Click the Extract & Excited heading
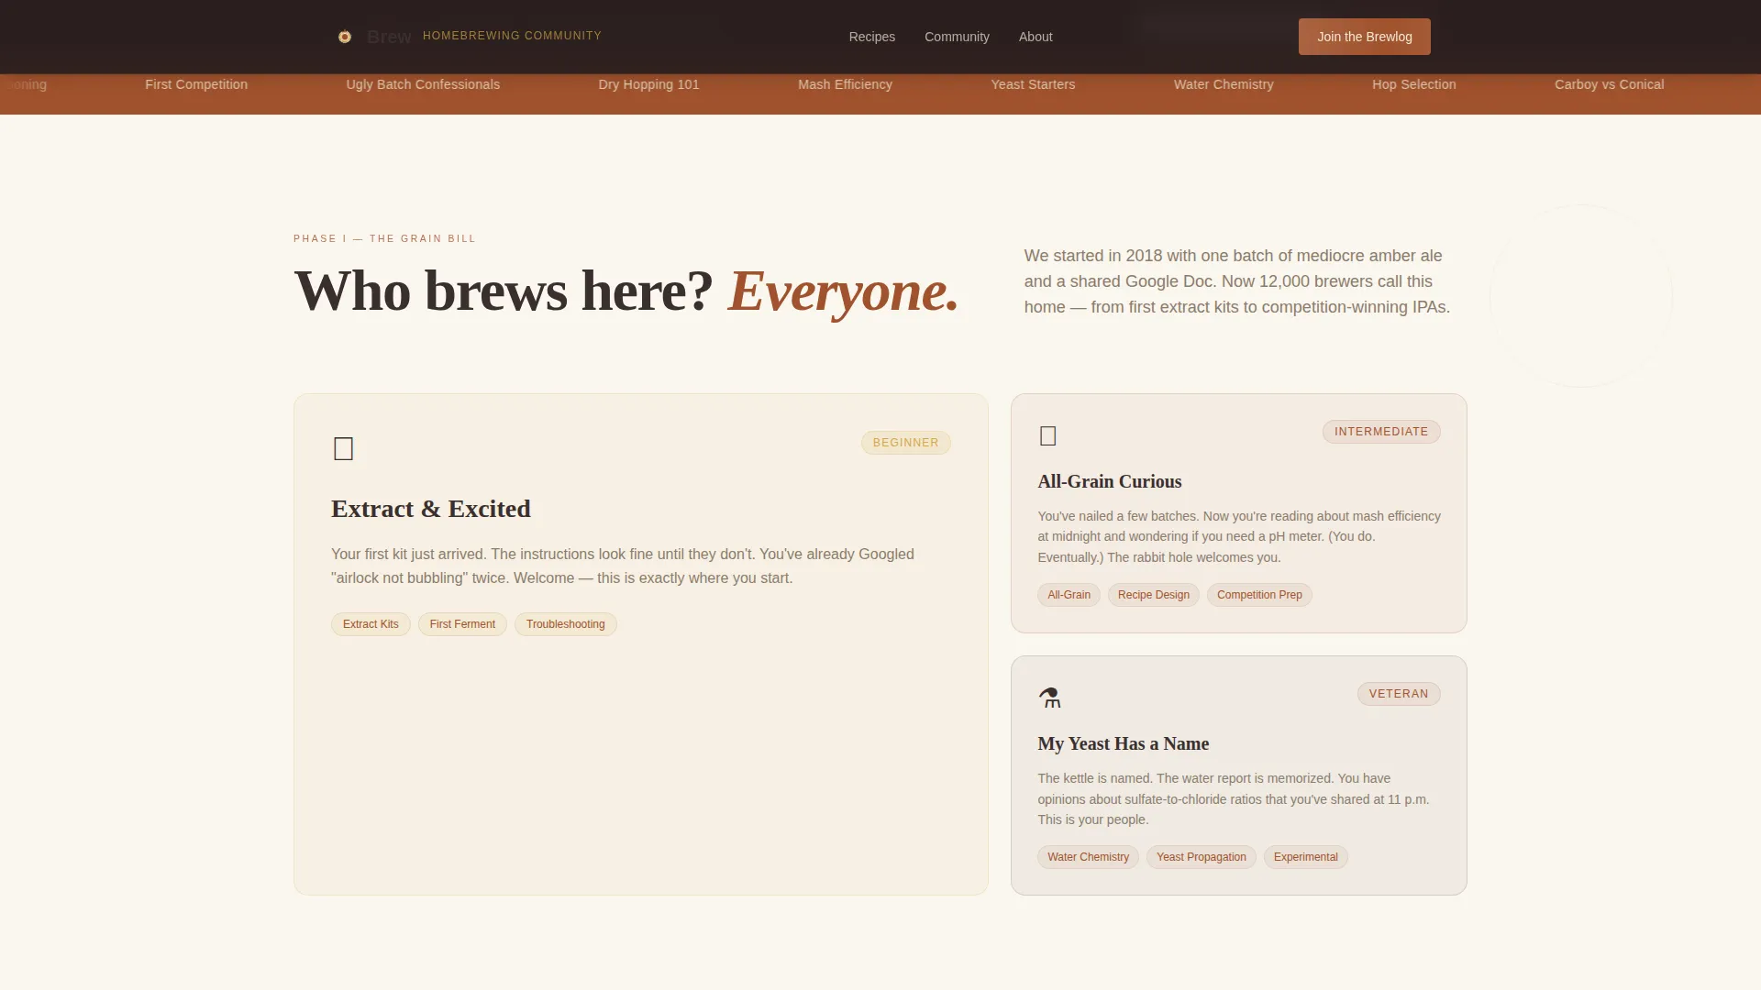The image size is (1761, 990). pyautogui.click(x=431, y=509)
